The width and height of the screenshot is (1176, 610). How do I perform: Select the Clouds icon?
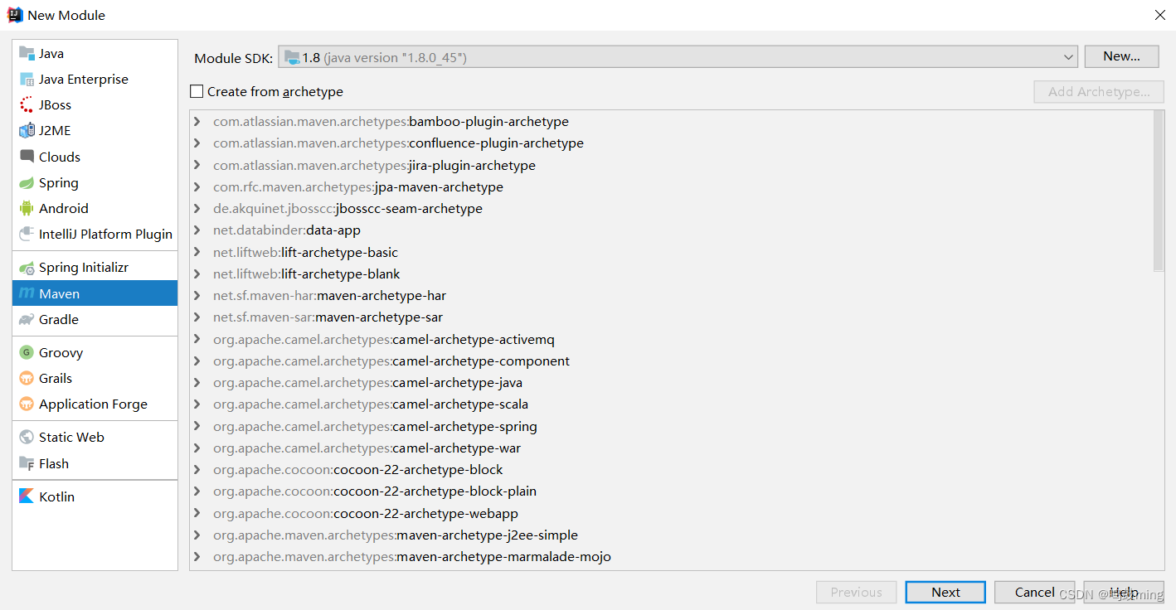click(x=27, y=157)
